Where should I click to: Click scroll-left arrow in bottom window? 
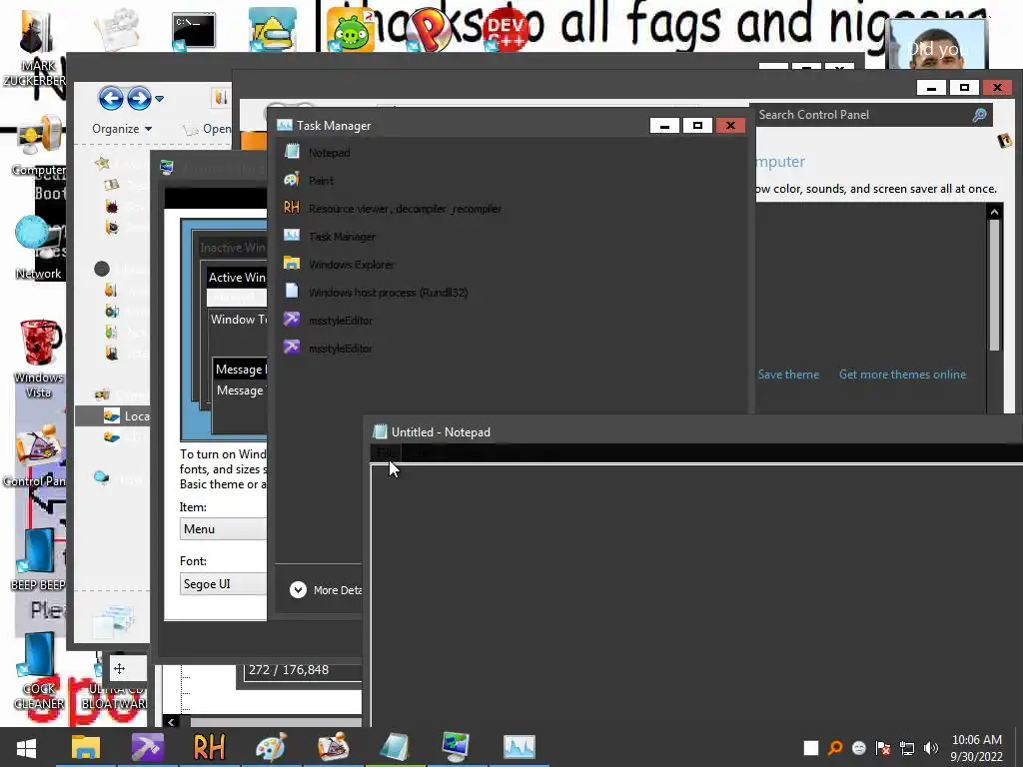click(x=171, y=722)
